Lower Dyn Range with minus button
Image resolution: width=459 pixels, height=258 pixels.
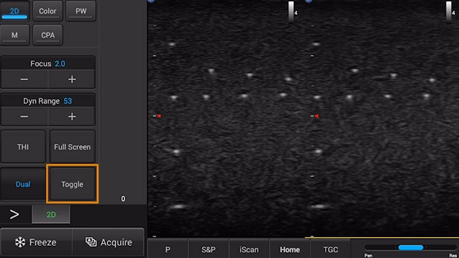click(24, 117)
